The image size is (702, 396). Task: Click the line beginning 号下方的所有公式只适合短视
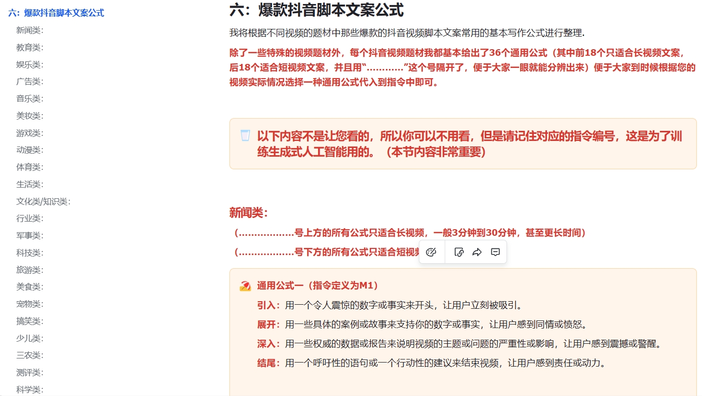point(327,252)
